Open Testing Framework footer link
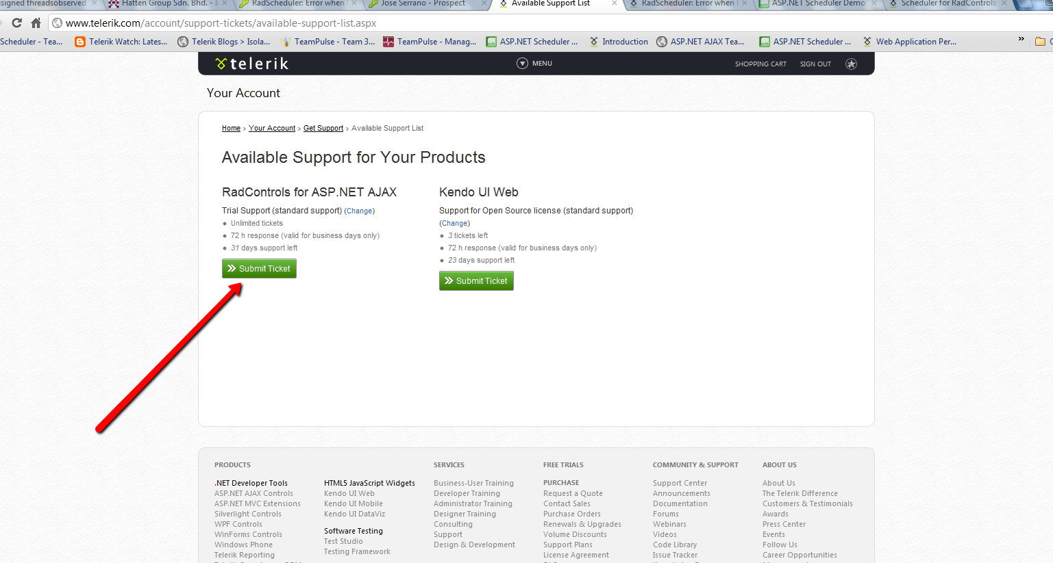The height and width of the screenshot is (563, 1053). click(x=357, y=552)
